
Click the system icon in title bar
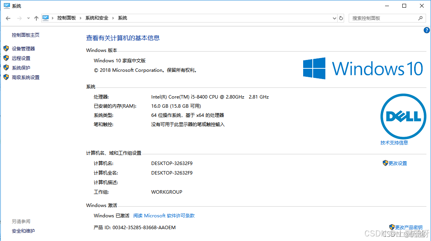7,6
